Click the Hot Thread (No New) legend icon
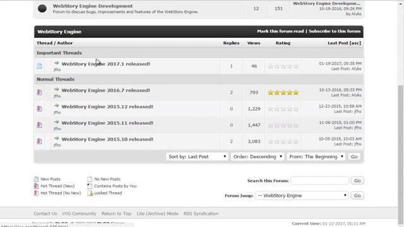Viewport: 404px width, 227px height. click(37, 193)
